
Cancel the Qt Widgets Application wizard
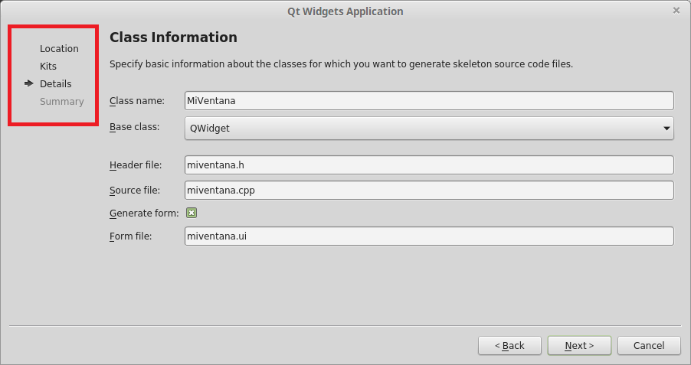(x=648, y=346)
